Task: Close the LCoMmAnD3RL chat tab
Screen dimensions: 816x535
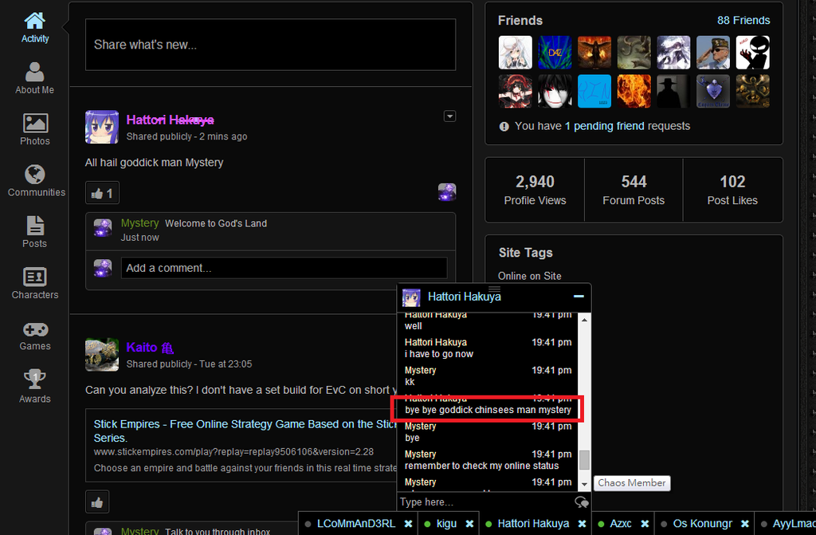Action: [409, 524]
